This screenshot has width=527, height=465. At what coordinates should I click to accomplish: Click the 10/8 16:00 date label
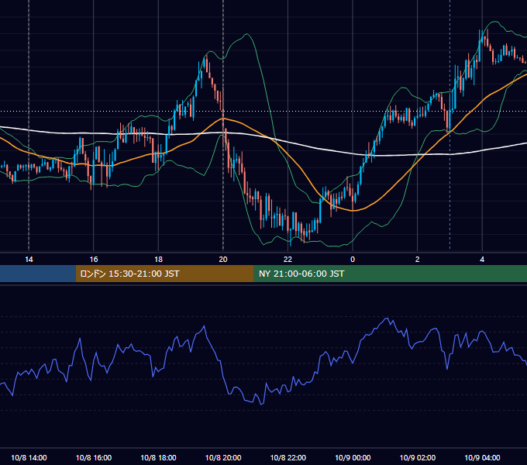(x=94, y=457)
